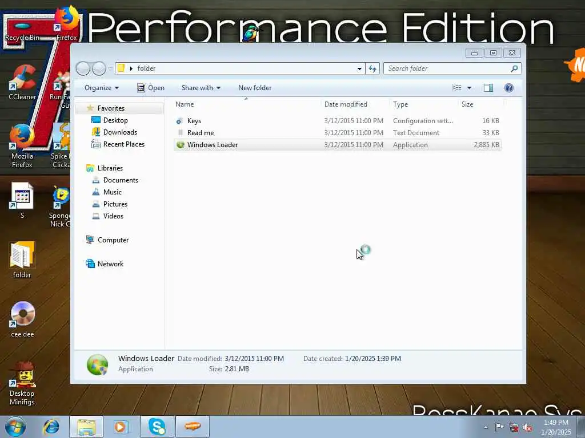This screenshot has width=585, height=438.
Task: Open the Music library
Action: [113, 192]
